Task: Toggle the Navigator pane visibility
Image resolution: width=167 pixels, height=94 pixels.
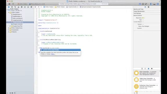Action: pyautogui.click(x=151, y=4)
